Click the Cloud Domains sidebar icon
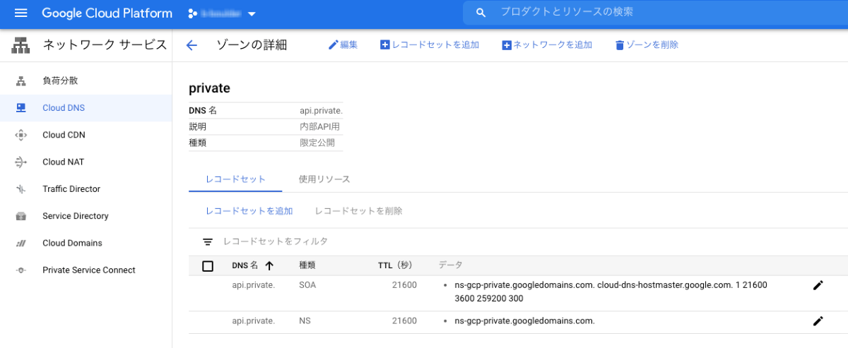 pyautogui.click(x=20, y=243)
